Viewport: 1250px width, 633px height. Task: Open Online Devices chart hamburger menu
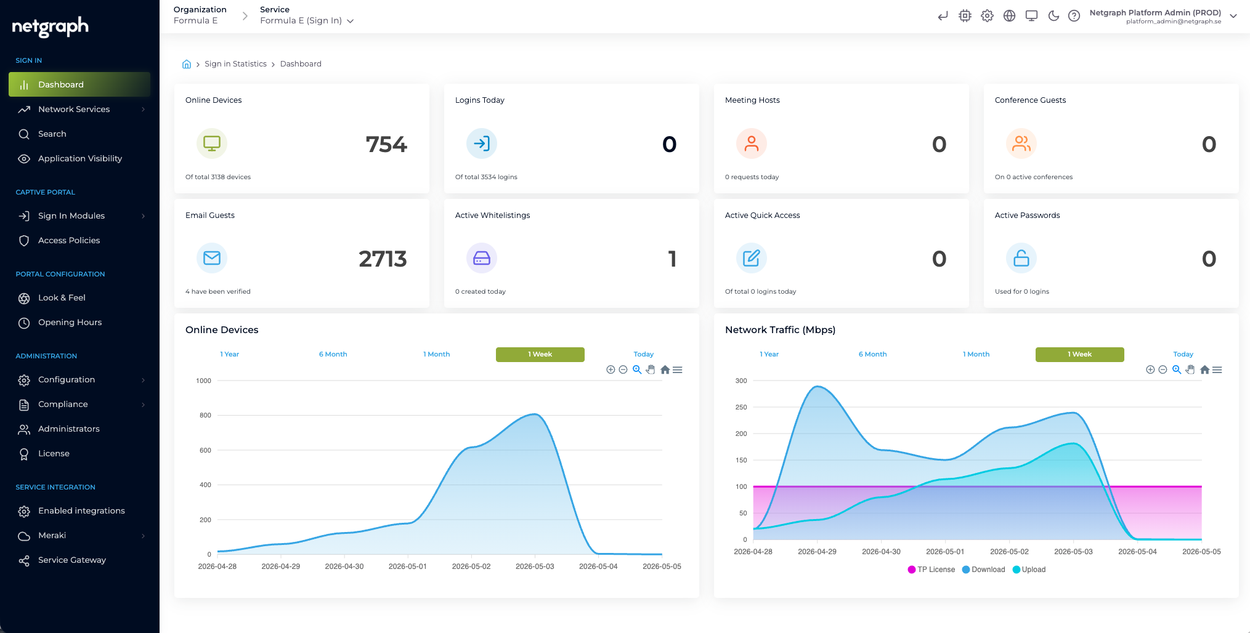(678, 369)
